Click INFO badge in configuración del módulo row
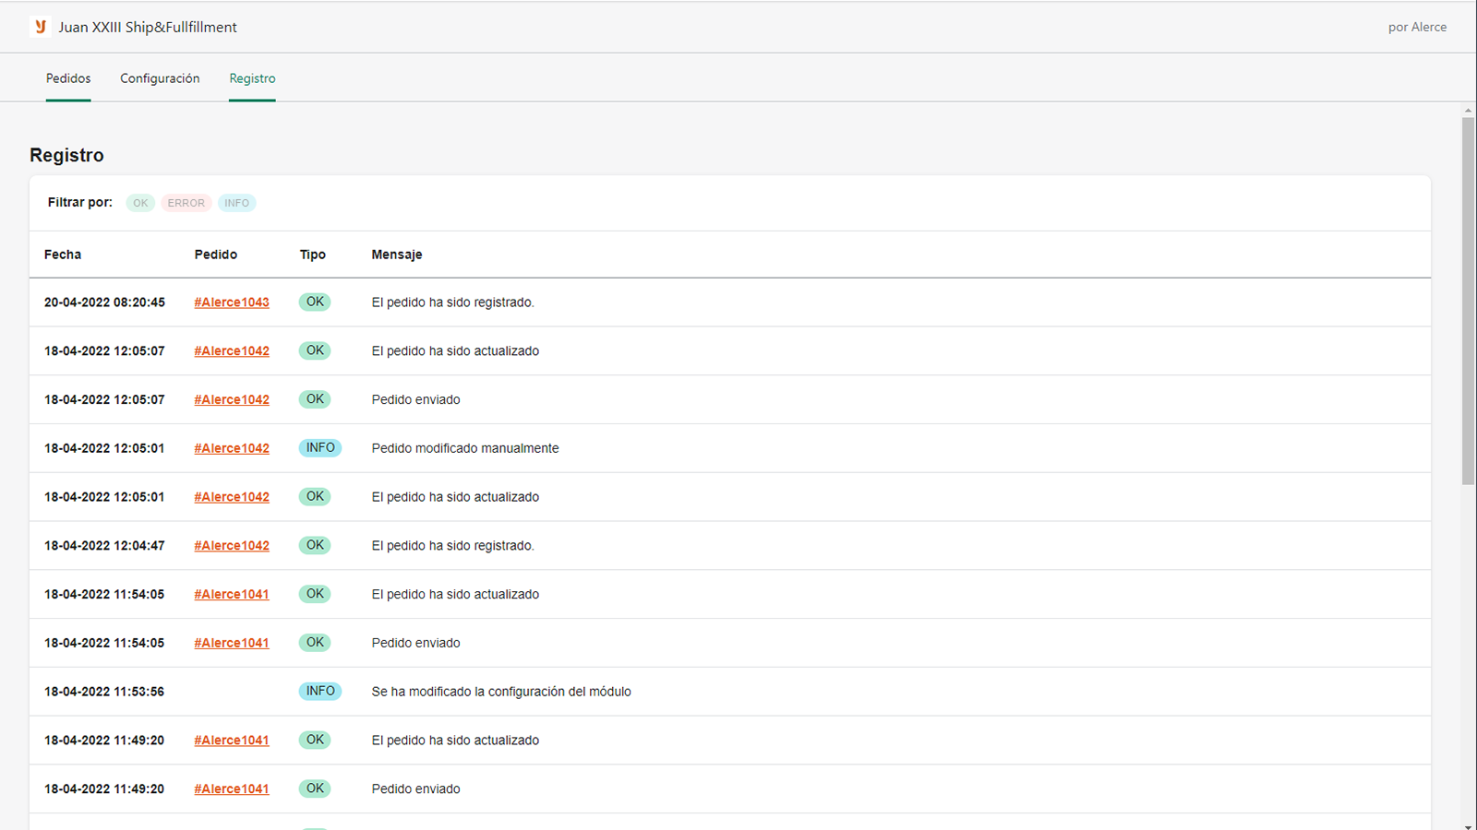Viewport: 1477px width, 830px height. (x=320, y=691)
